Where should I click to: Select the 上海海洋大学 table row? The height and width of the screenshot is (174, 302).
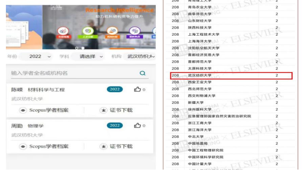(x=231, y=41)
